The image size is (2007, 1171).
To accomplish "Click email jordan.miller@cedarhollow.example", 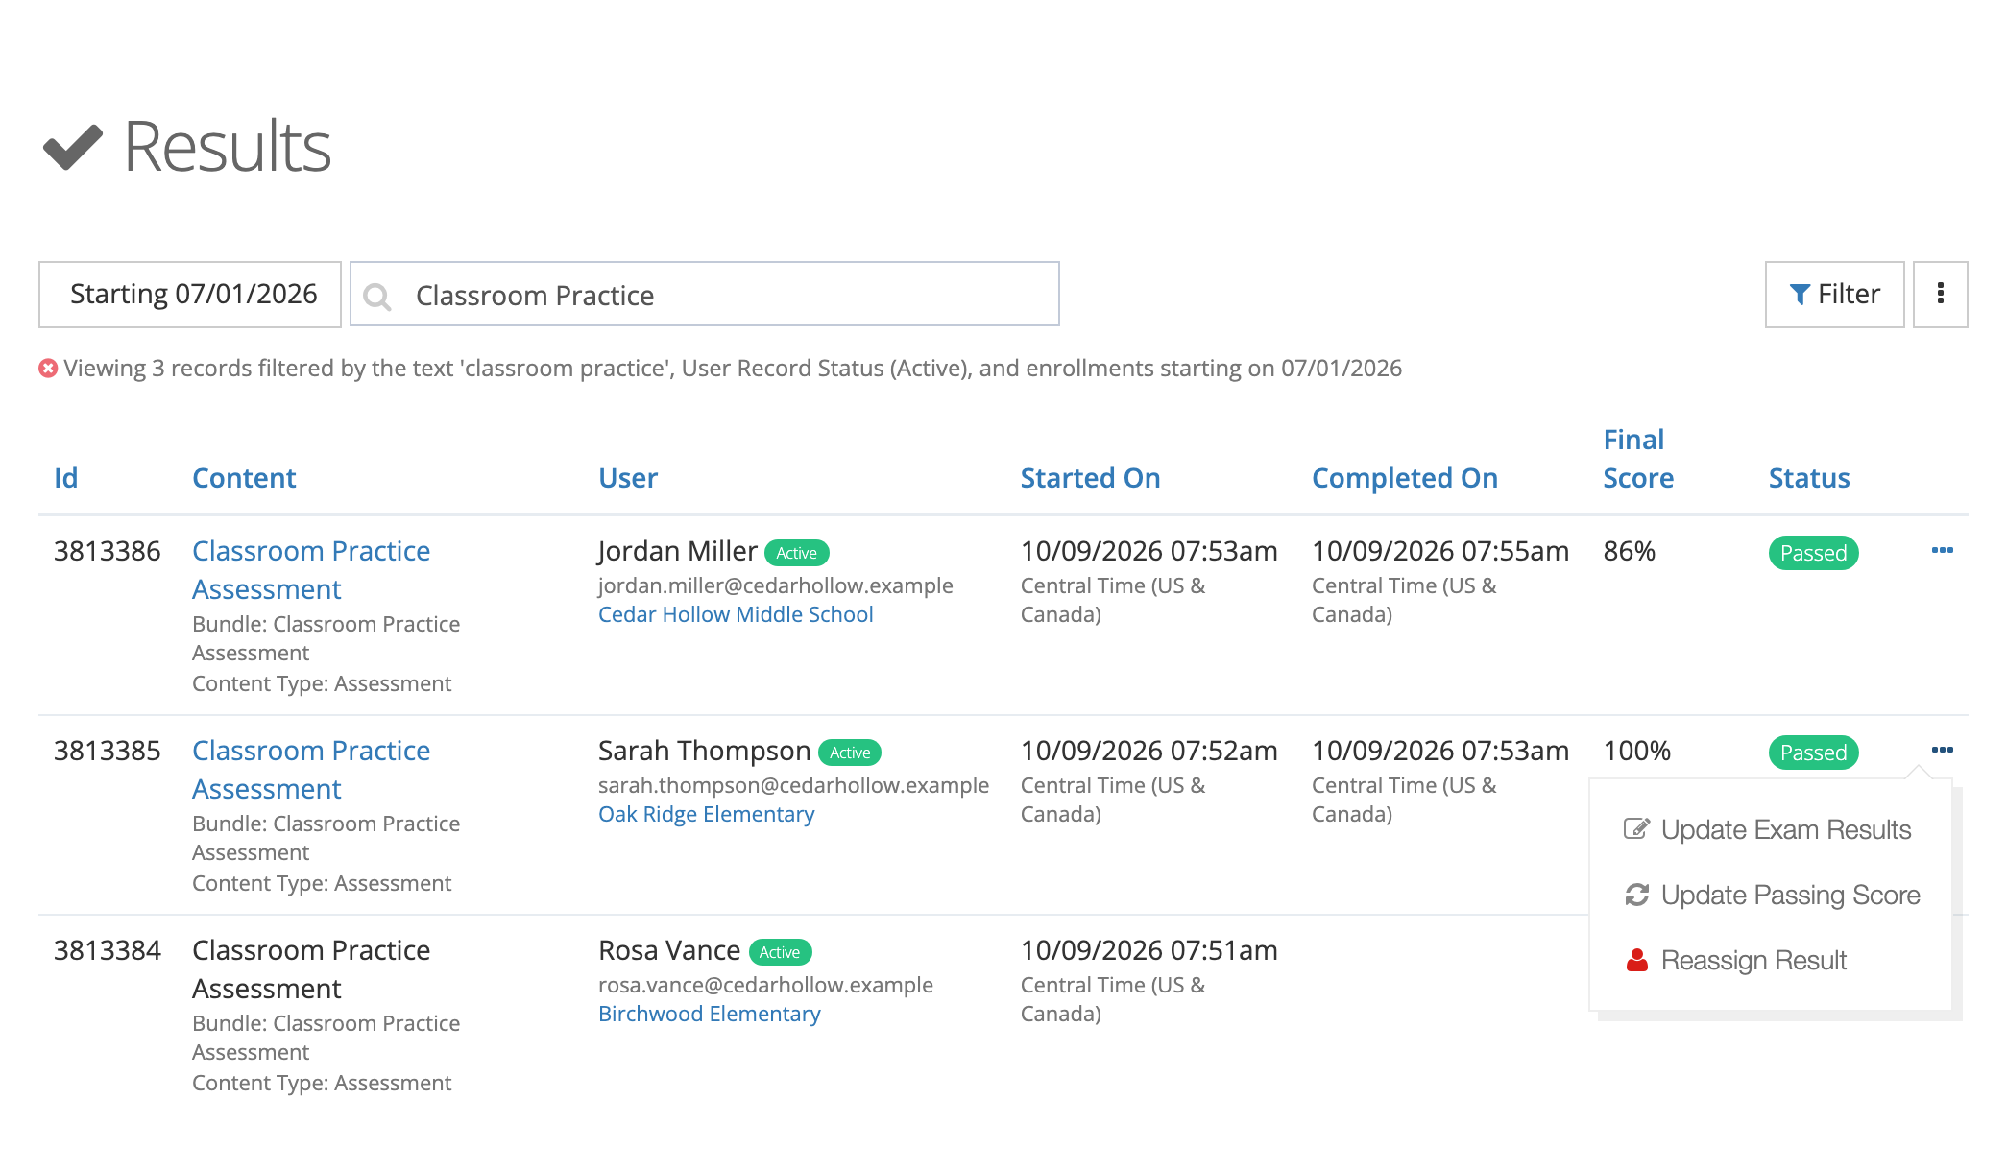I will pyautogui.click(x=775, y=585).
